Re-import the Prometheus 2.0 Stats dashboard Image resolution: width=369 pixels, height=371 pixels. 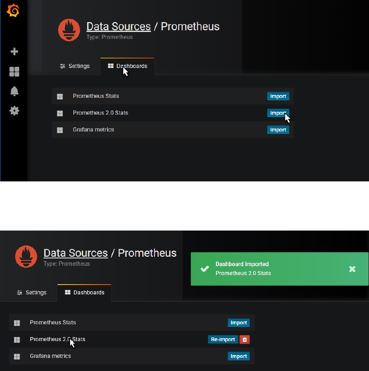[x=223, y=339]
